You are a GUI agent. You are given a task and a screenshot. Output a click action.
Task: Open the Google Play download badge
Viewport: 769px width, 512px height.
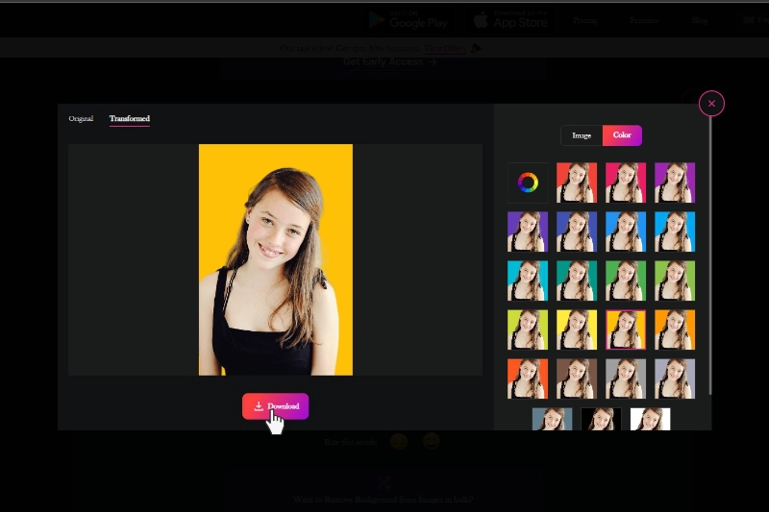click(408, 20)
